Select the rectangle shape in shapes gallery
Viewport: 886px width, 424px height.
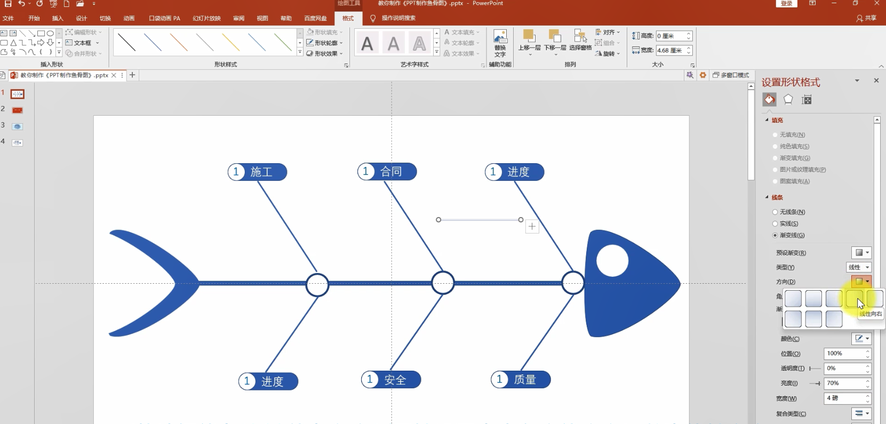pyautogui.click(x=41, y=33)
